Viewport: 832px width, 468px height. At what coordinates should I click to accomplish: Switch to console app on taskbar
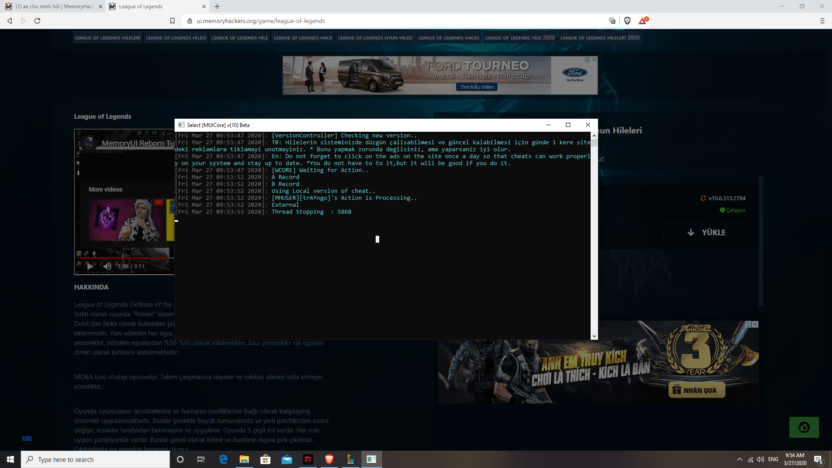pyautogui.click(x=371, y=459)
